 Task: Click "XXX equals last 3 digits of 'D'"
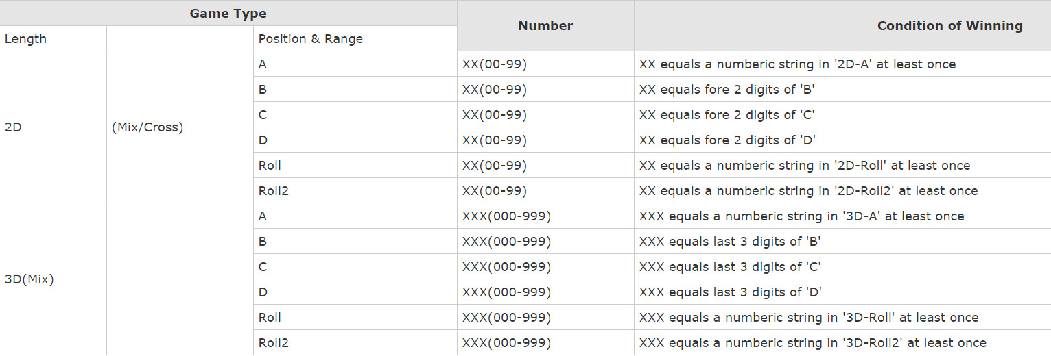point(730,292)
